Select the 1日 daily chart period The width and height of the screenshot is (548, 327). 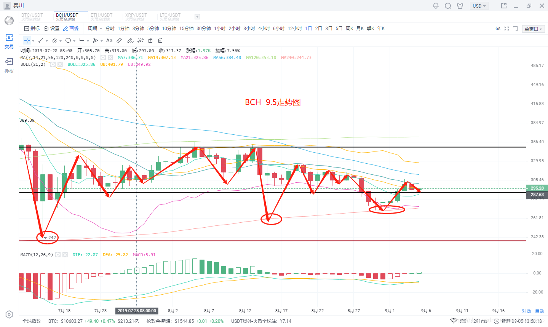pos(308,29)
